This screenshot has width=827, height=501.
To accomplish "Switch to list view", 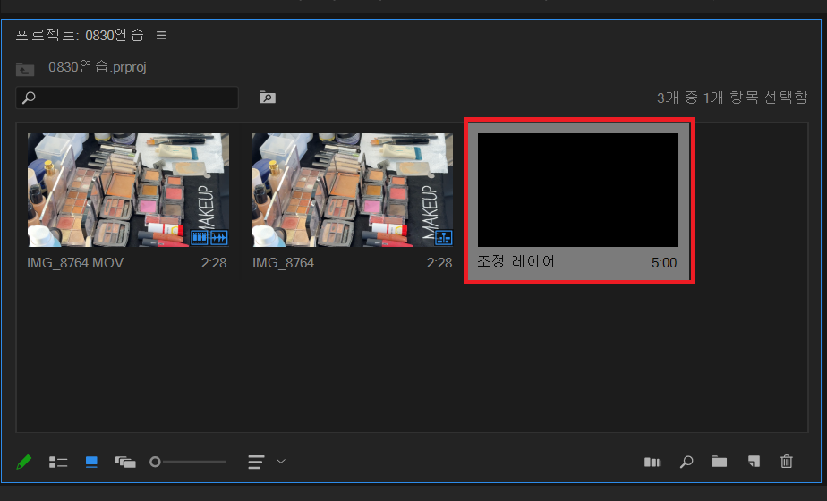I will 58,462.
